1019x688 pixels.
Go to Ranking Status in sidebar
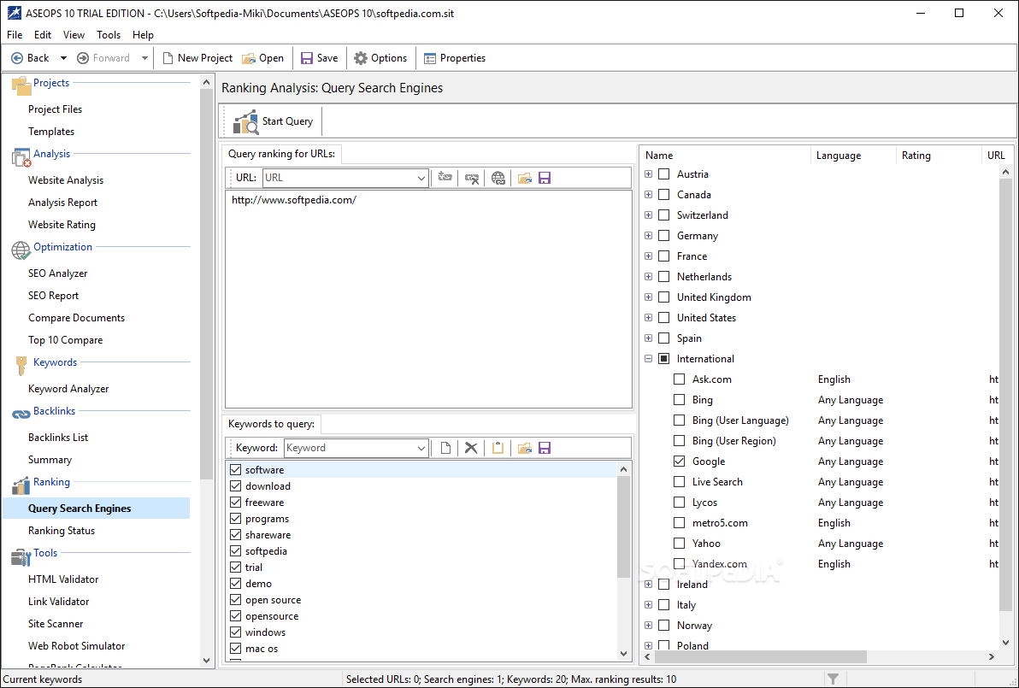click(62, 531)
